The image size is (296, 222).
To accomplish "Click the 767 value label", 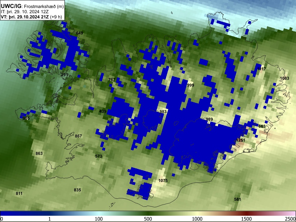I will pyautogui.click(x=112, y=80).
